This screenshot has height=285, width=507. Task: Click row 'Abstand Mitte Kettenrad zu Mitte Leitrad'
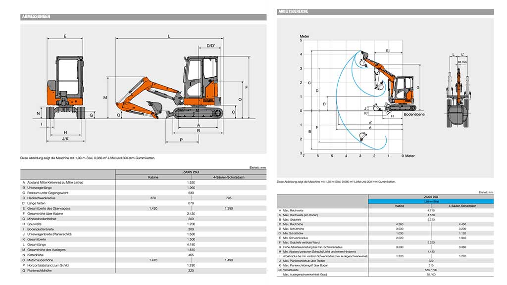pyautogui.click(x=143, y=183)
